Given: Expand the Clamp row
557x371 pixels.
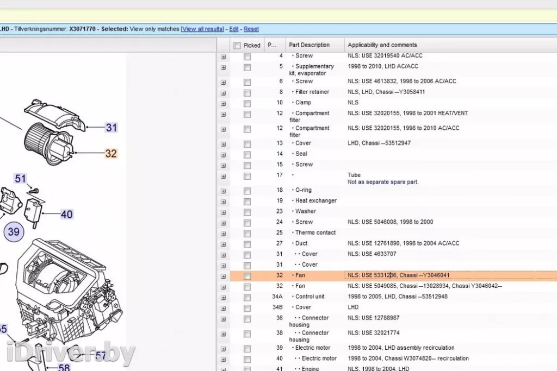Looking at the screenshot, I should (x=223, y=104).
